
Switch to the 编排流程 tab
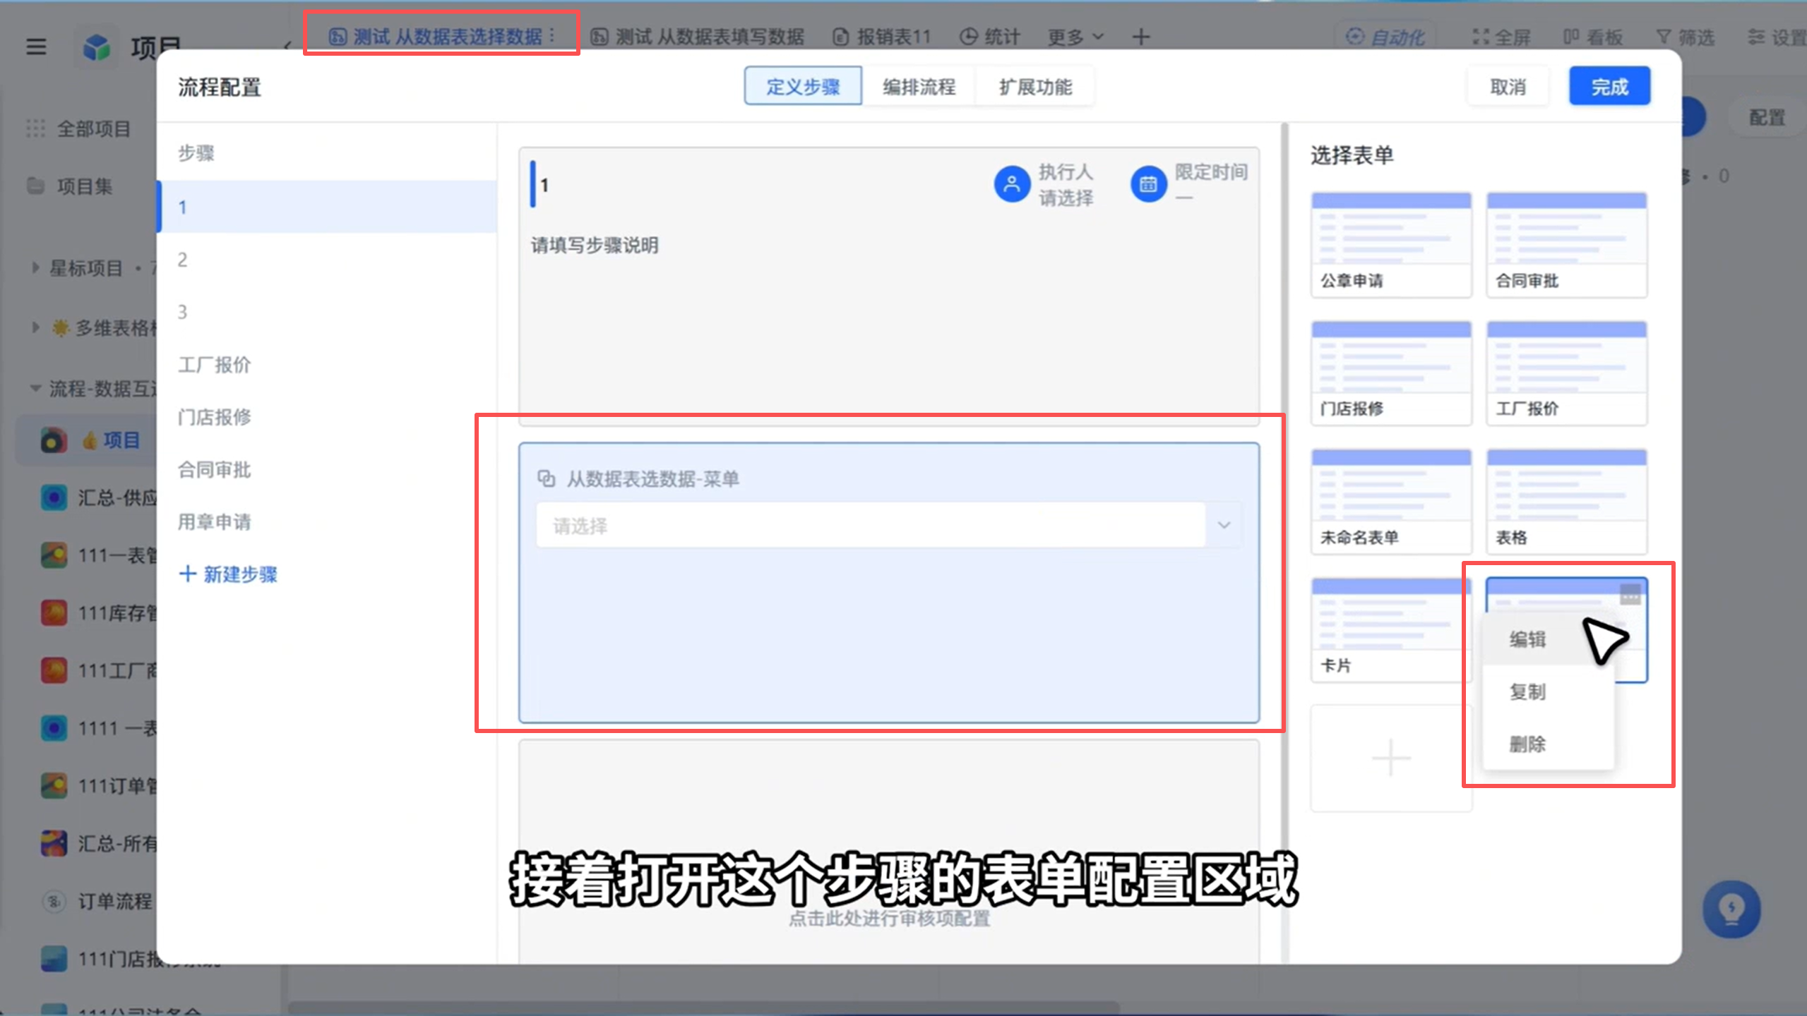(x=919, y=86)
